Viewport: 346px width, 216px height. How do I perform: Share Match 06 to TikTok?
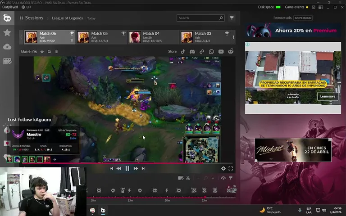[183, 52]
